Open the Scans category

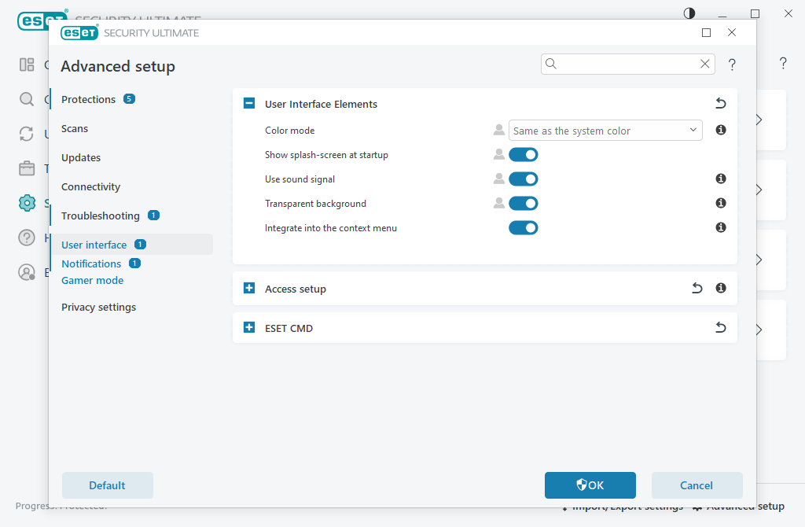(75, 128)
